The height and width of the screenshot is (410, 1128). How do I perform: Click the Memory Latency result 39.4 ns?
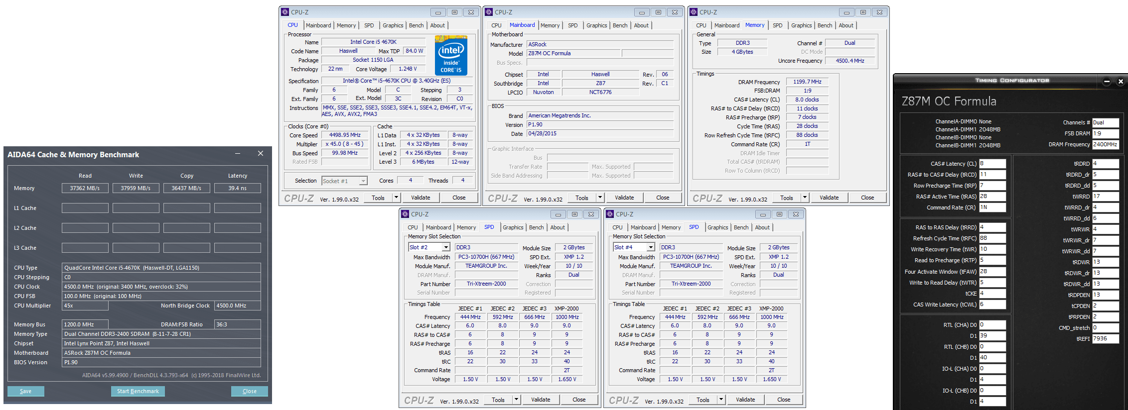(x=237, y=188)
